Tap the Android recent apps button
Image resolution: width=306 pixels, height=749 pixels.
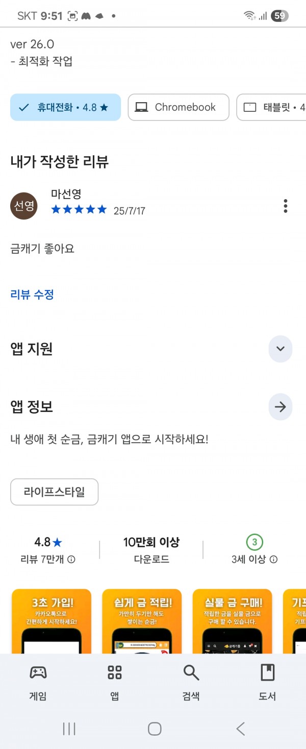pyautogui.click(x=69, y=729)
